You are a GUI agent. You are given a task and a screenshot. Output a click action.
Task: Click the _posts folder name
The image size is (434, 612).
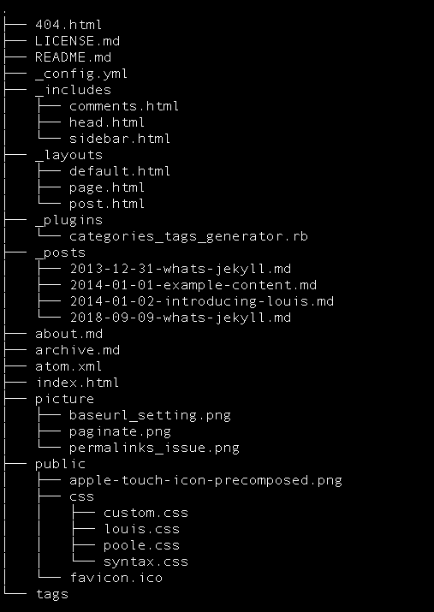pyautogui.click(x=61, y=253)
